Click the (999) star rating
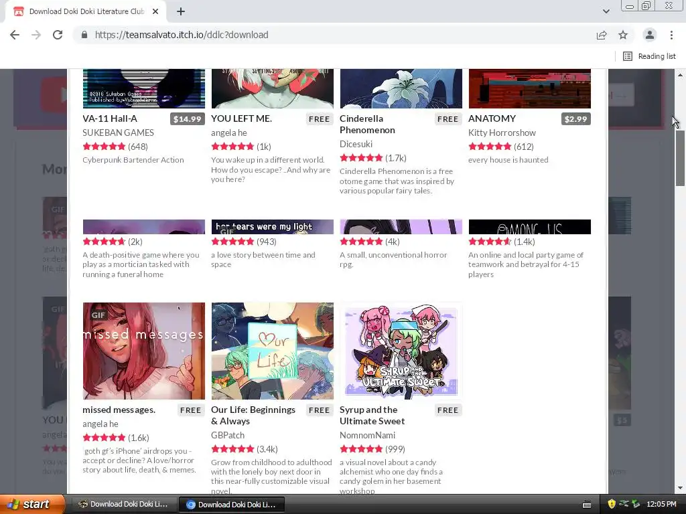The image size is (686, 514). tap(372, 449)
